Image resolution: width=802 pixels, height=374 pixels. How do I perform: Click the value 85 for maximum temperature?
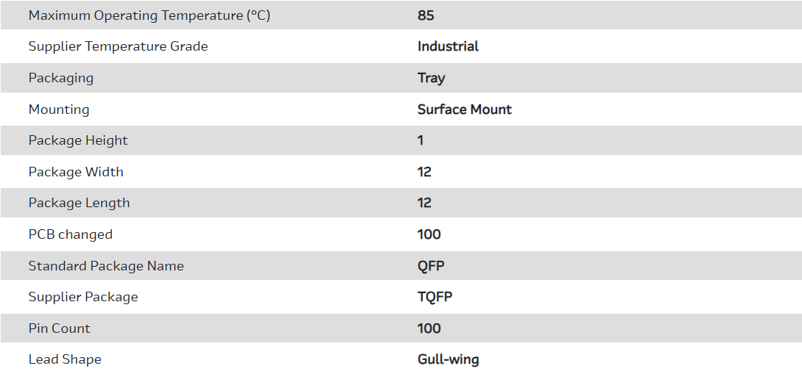[426, 15]
